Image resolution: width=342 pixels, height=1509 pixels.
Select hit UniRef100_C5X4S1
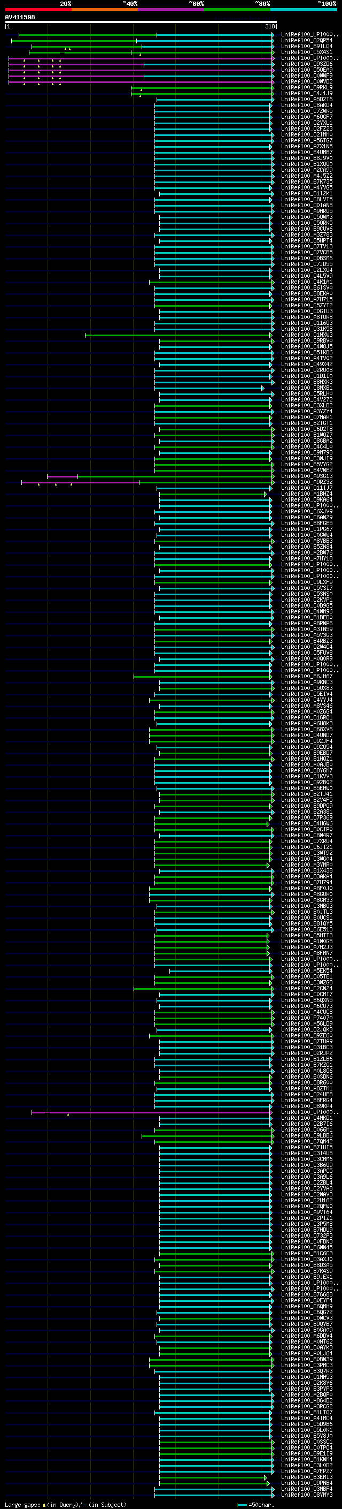(x=306, y=52)
